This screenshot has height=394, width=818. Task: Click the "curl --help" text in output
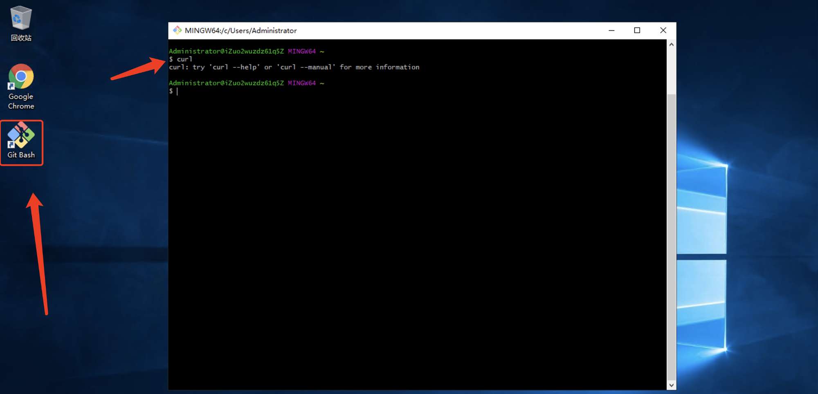point(234,67)
